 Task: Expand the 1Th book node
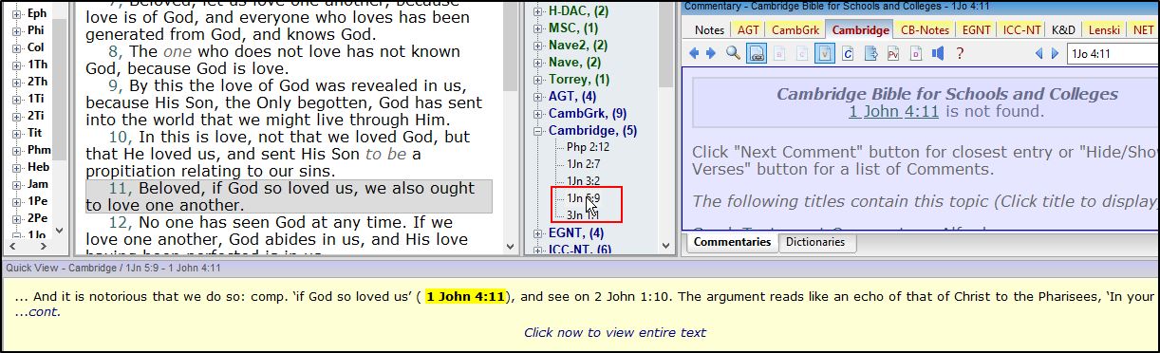point(16,65)
